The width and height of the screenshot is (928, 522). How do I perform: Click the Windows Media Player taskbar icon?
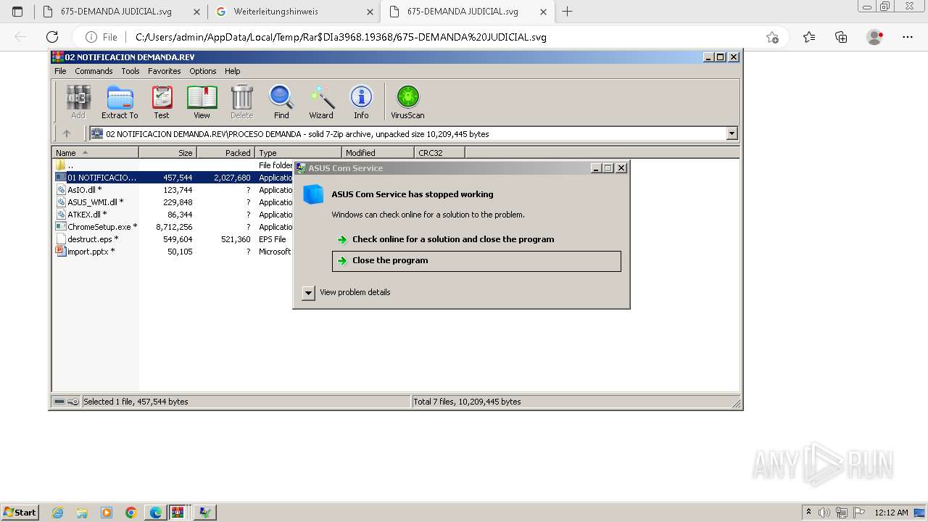pyautogui.click(x=107, y=513)
